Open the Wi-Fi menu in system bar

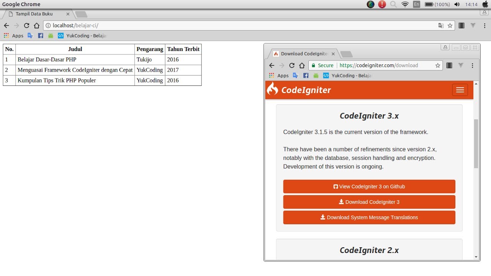click(x=405, y=4)
